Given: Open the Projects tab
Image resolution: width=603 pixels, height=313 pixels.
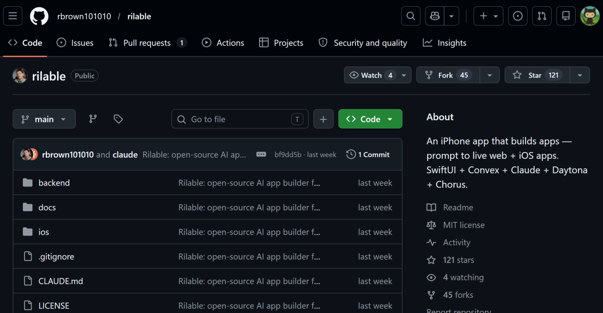Looking at the screenshot, I should pos(281,42).
